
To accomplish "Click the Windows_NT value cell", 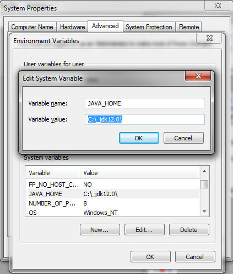I will click(100, 213).
